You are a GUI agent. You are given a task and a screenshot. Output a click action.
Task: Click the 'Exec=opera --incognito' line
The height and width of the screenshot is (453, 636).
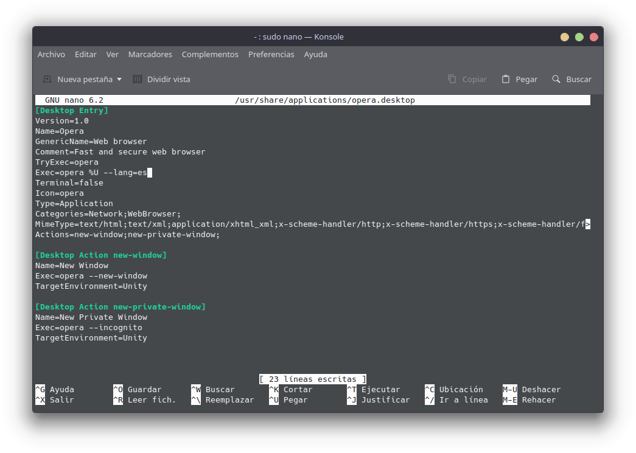pos(89,327)
